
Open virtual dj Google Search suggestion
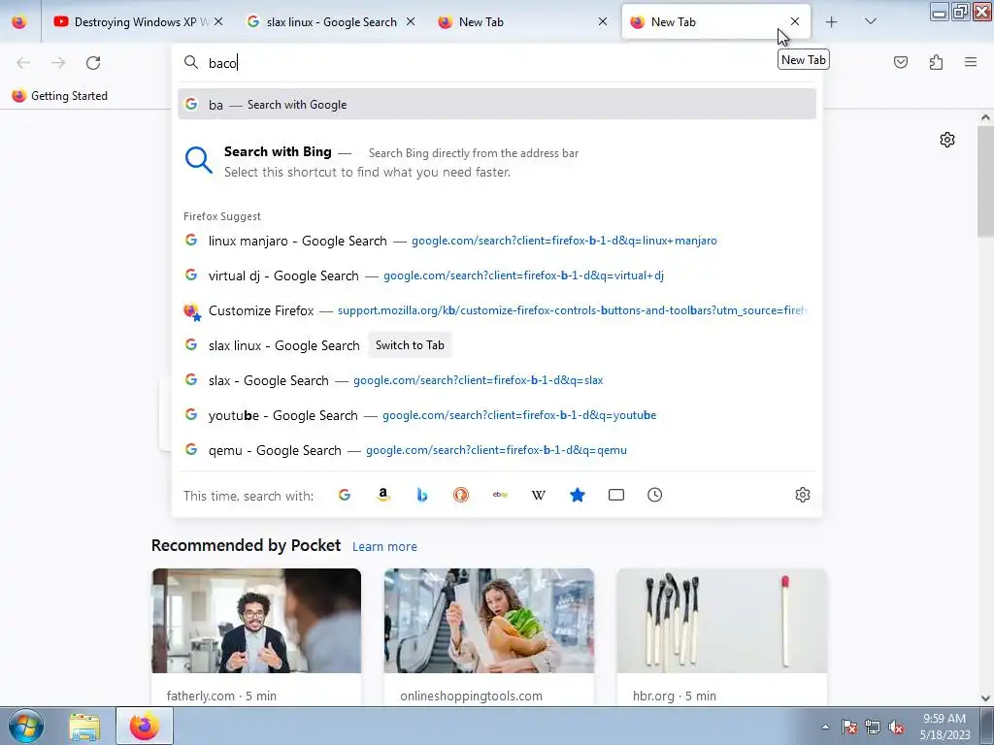pos(497,275)
